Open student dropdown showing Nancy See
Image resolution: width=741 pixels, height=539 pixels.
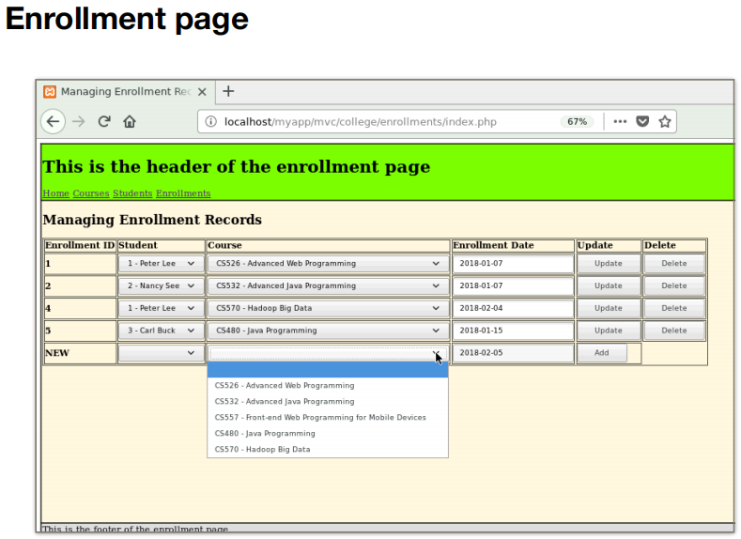coord(161,285)
